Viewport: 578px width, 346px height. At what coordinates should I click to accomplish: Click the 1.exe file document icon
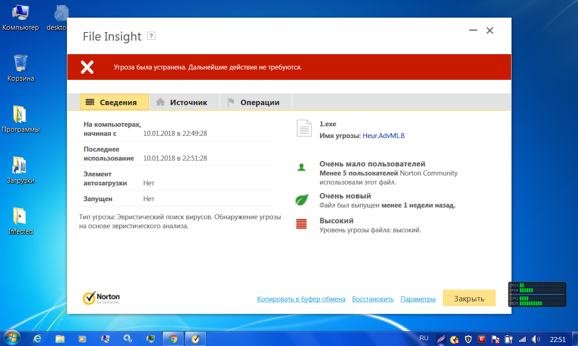tap(304, 128)
